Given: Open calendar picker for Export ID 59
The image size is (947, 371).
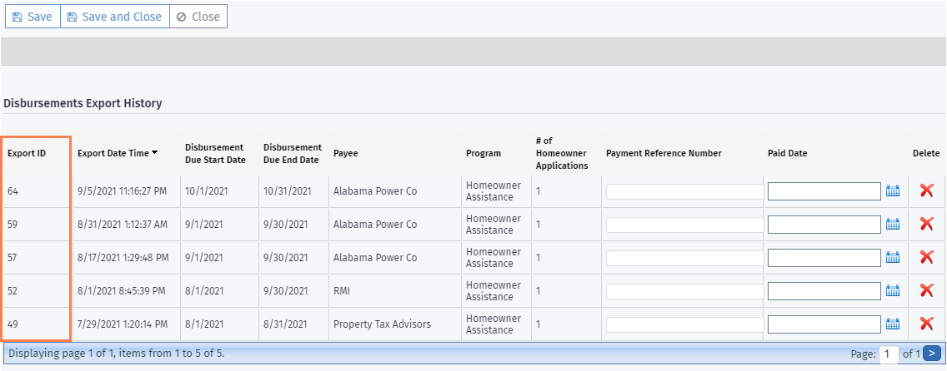Looking at the screenshot, I should (x=893, y=225).
